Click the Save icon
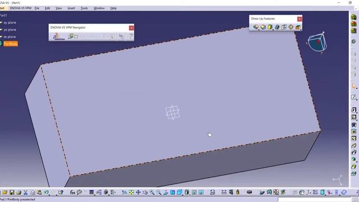 point(12,192)
